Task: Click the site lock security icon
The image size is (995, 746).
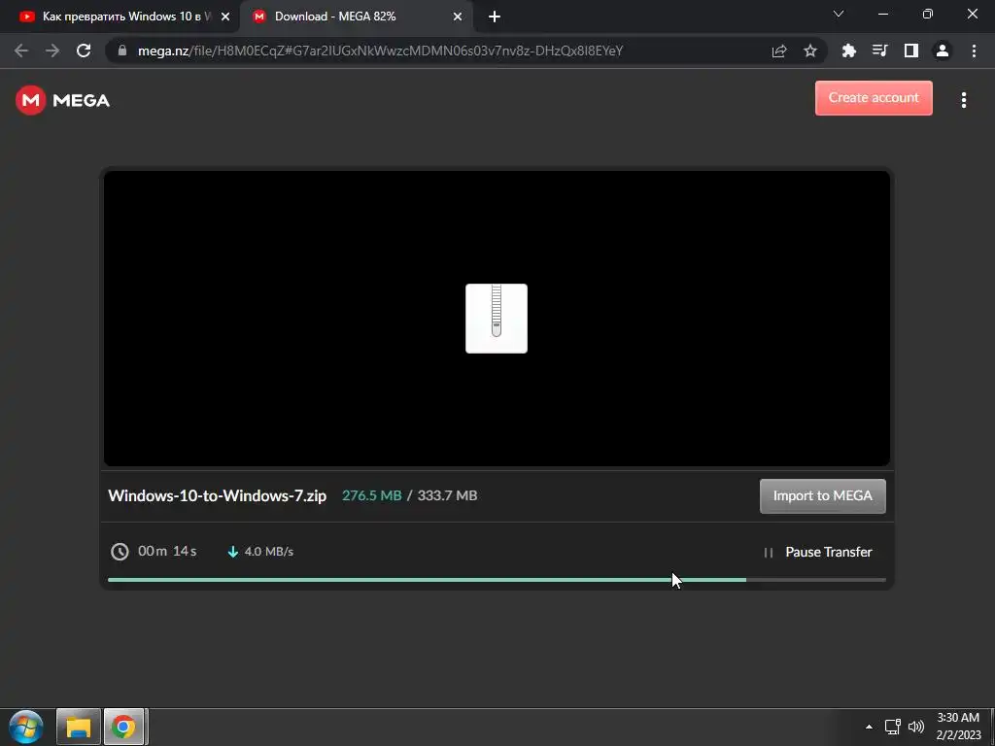Action: coord(122,51)
